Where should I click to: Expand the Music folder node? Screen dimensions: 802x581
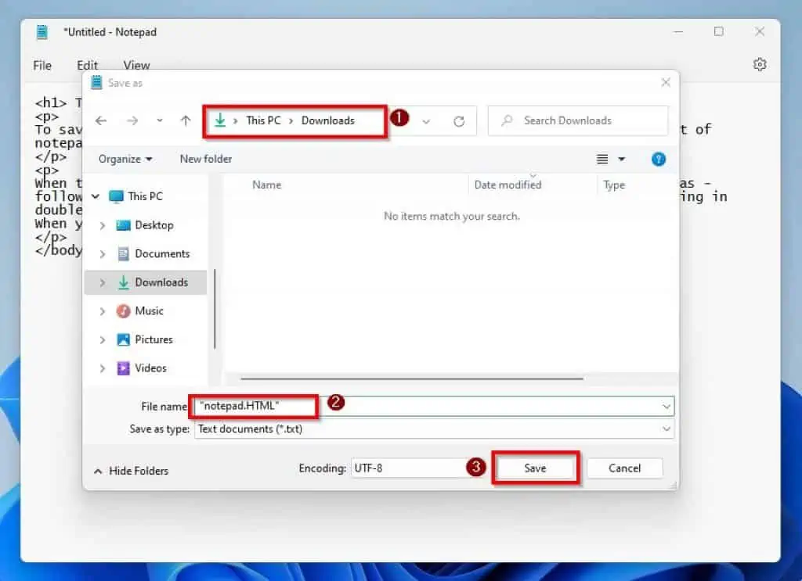coord(103,311)
